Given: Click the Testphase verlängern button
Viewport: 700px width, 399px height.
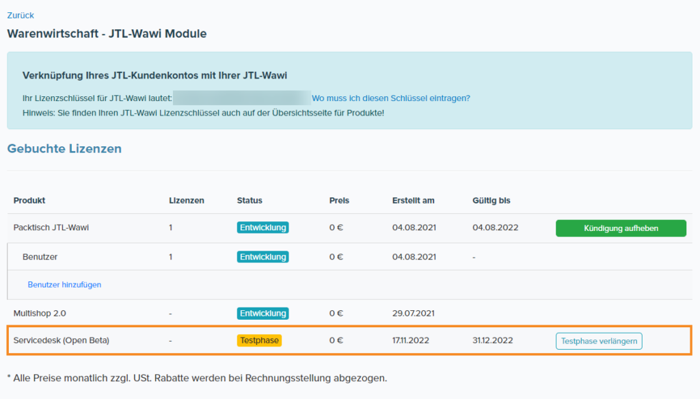Looking at the screenshot, I should 599,340.
